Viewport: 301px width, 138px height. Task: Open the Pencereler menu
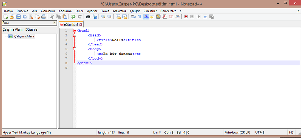[168, 11]
